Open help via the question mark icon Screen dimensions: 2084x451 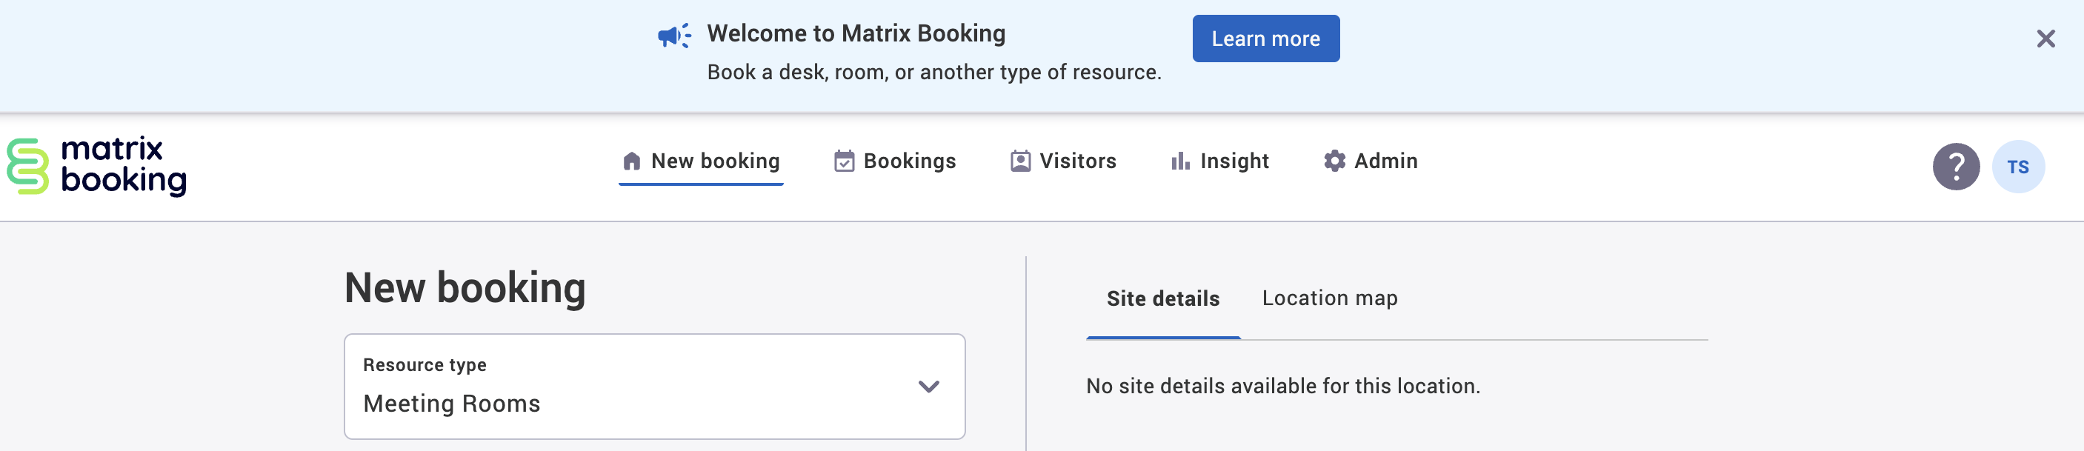tap(1954, 167)
